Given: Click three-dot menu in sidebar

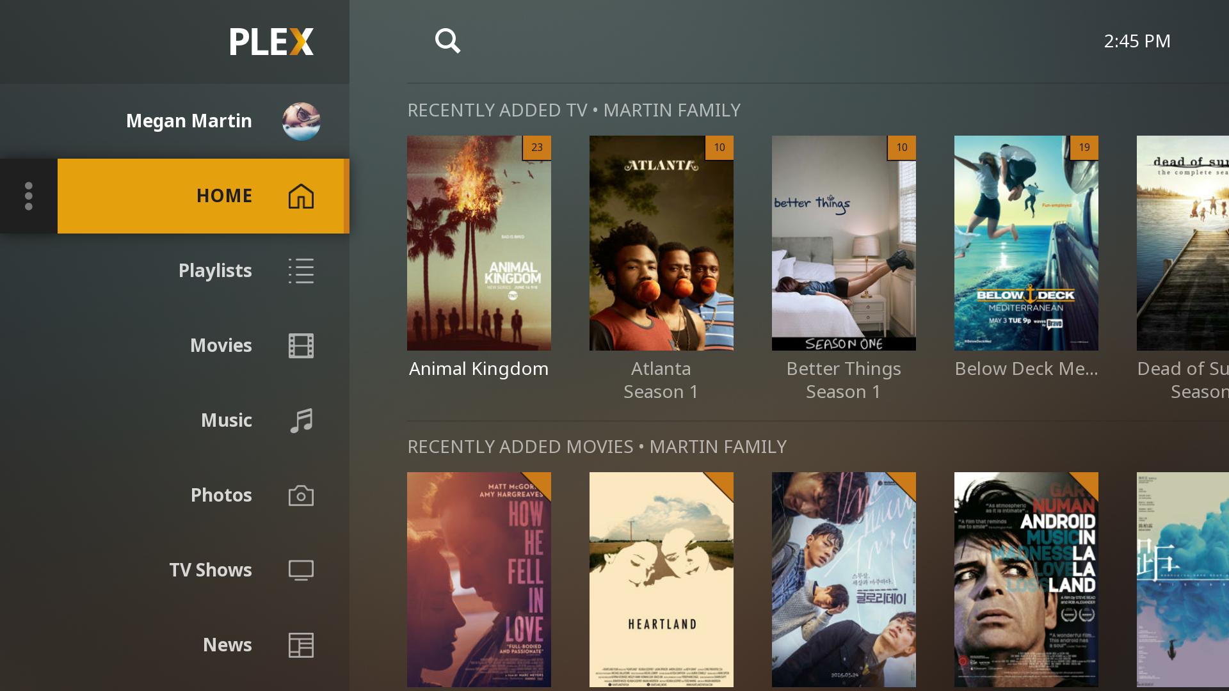Looking at the screenshot, I should (x=29, y=196).
